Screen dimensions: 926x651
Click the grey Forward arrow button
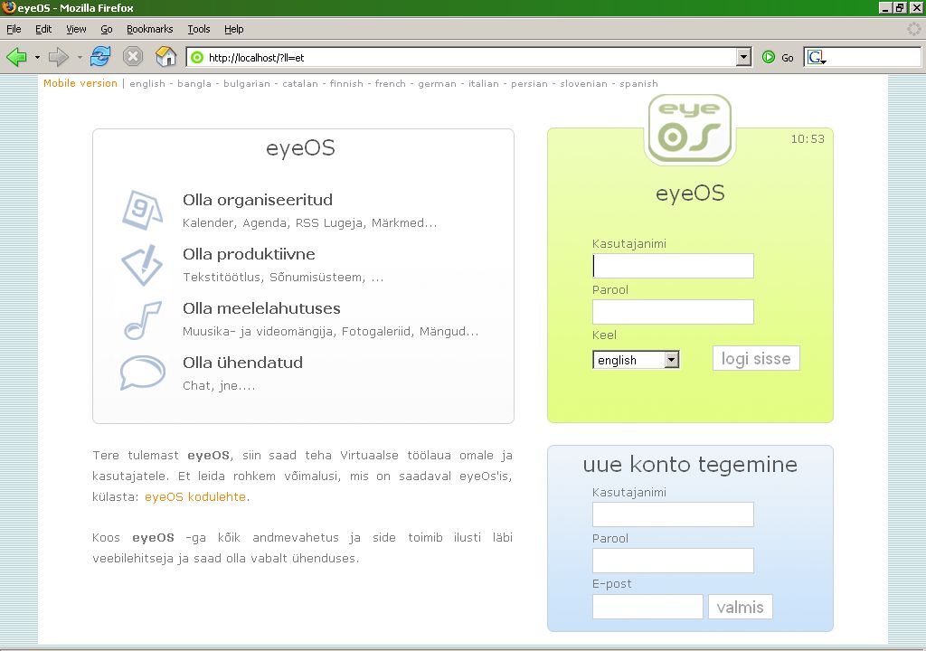(x=59, y=57)
